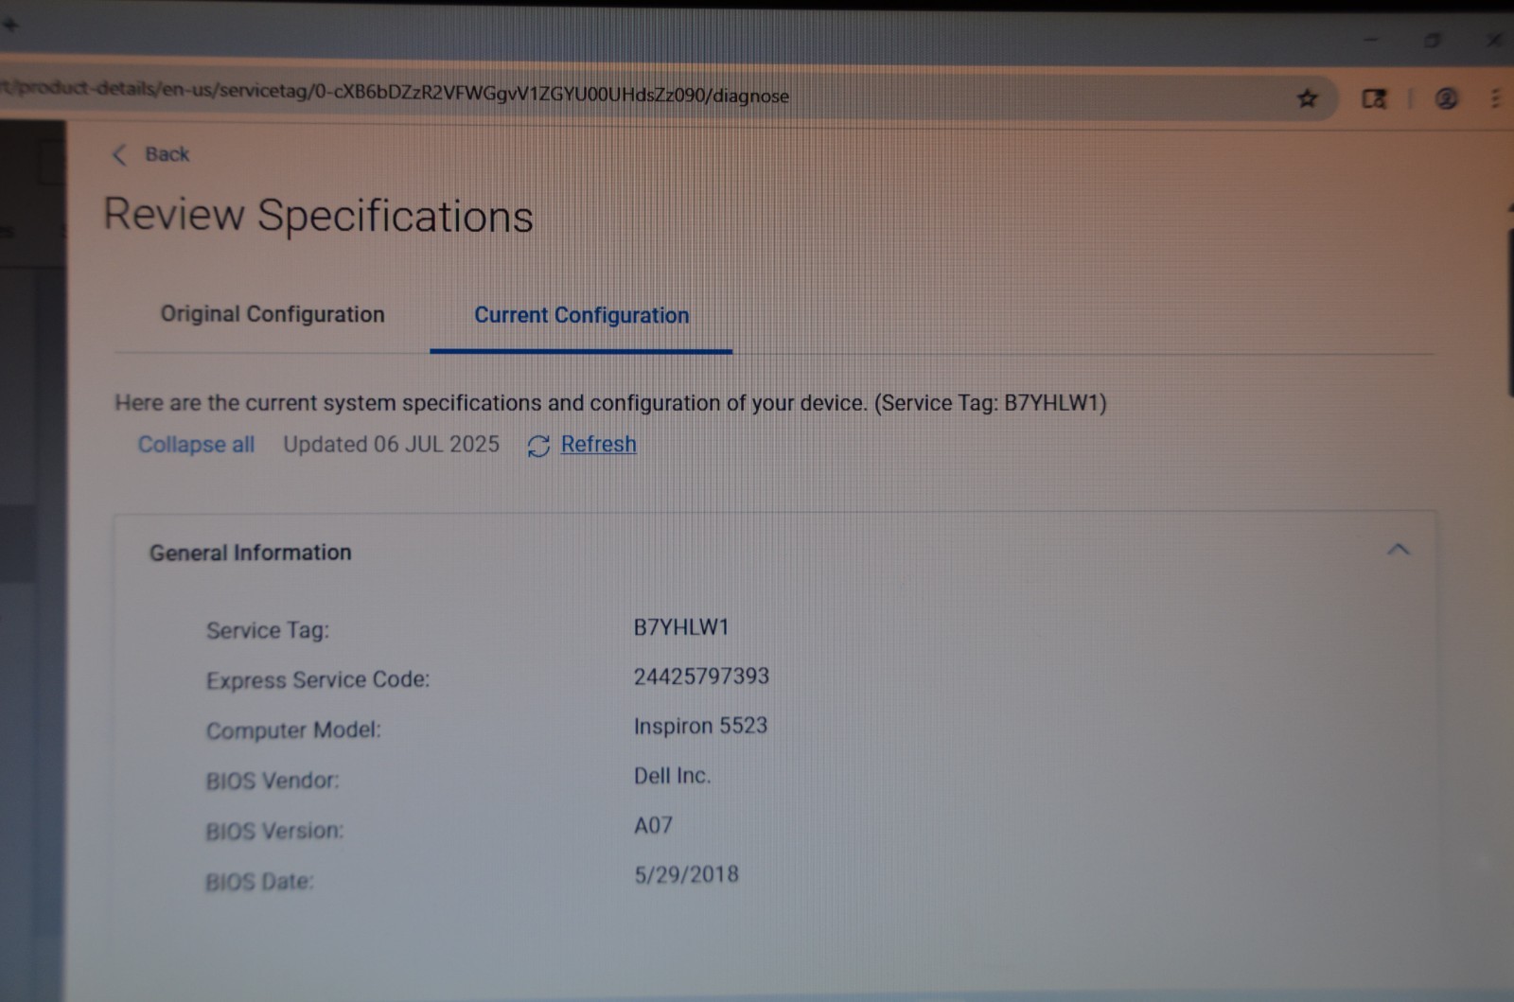Viewport: 1514px width, 1002px height.
Task: Open a new browser tab with plus
Action: (x=10, y=25)
